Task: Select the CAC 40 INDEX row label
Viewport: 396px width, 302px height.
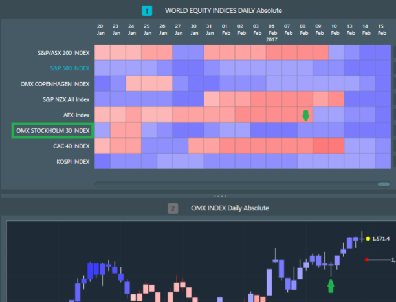Action: 71,146
